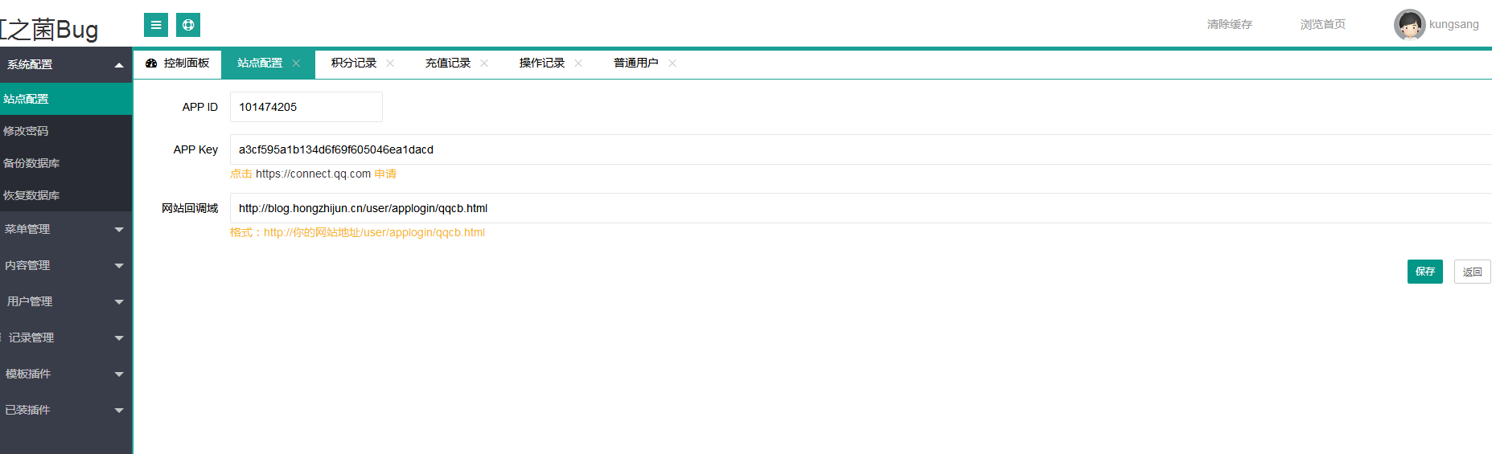This screenshot has height=454, width=1492.
Task: Collapse the 系统配置 sidebar section
Action: 118,65
